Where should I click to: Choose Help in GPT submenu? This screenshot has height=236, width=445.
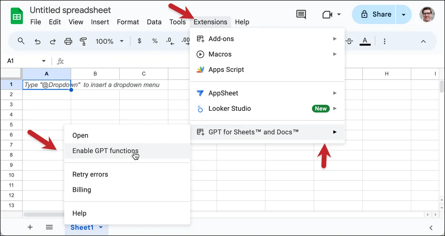[127, 213]
